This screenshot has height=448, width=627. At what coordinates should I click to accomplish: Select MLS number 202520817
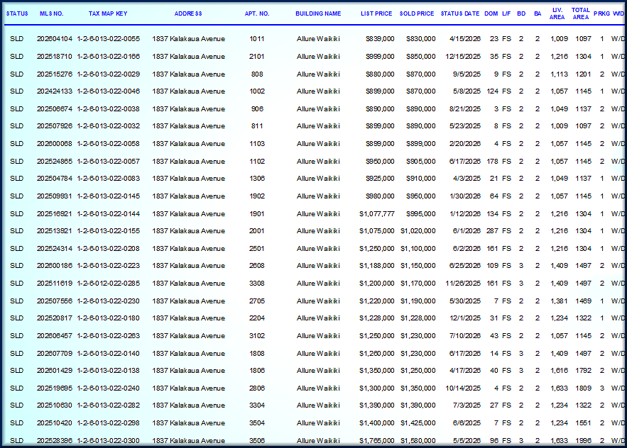(55, 318)
